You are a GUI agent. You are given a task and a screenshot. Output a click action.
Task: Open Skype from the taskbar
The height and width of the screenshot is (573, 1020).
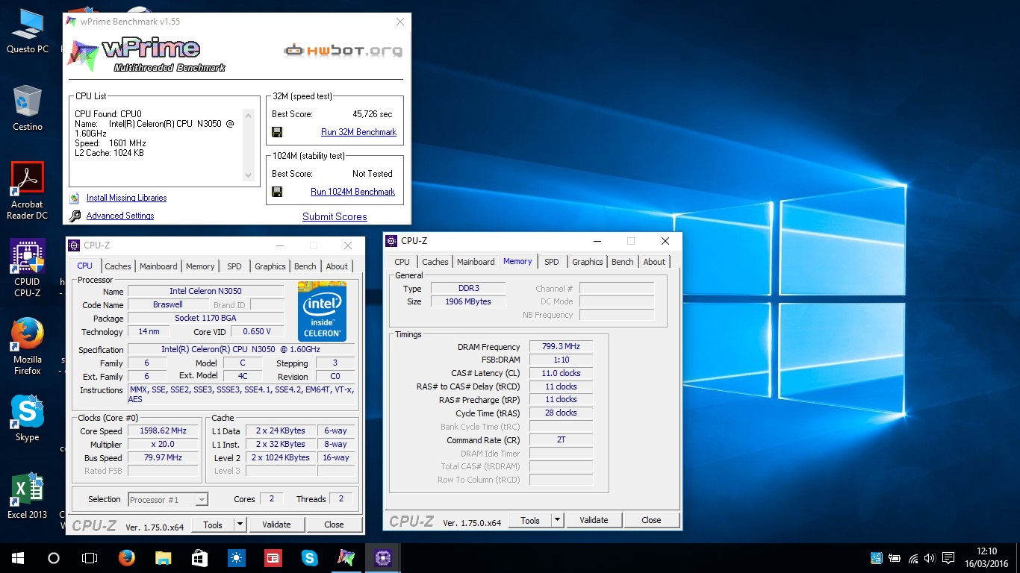coord(309,557)
